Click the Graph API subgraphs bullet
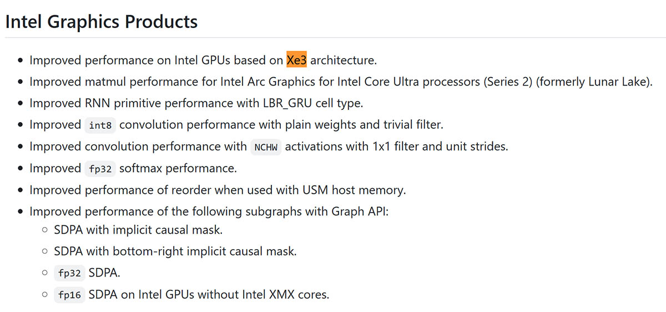The width and height of the screenshot is (666, 312). click(x=209, y=212)
